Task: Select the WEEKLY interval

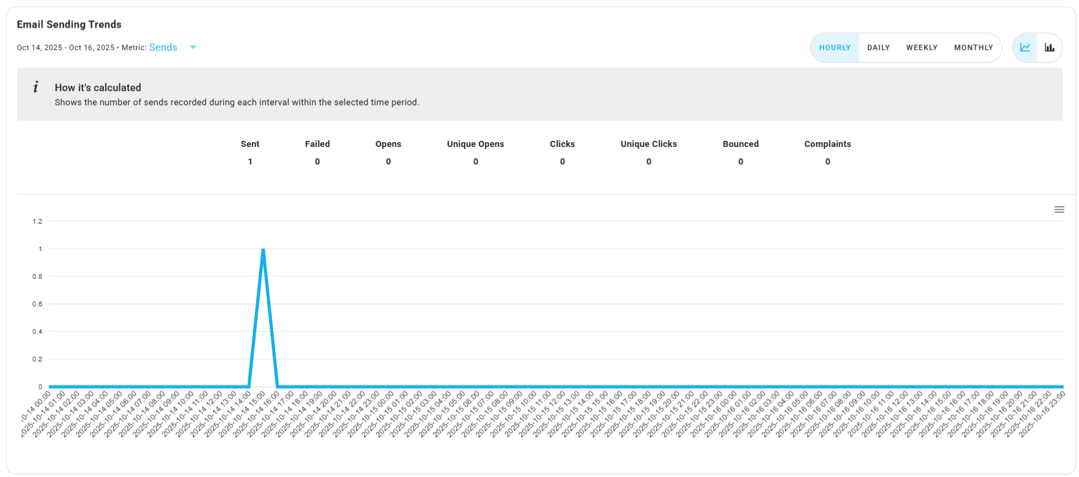Action: pyautogui.click(x=921, y=48)
